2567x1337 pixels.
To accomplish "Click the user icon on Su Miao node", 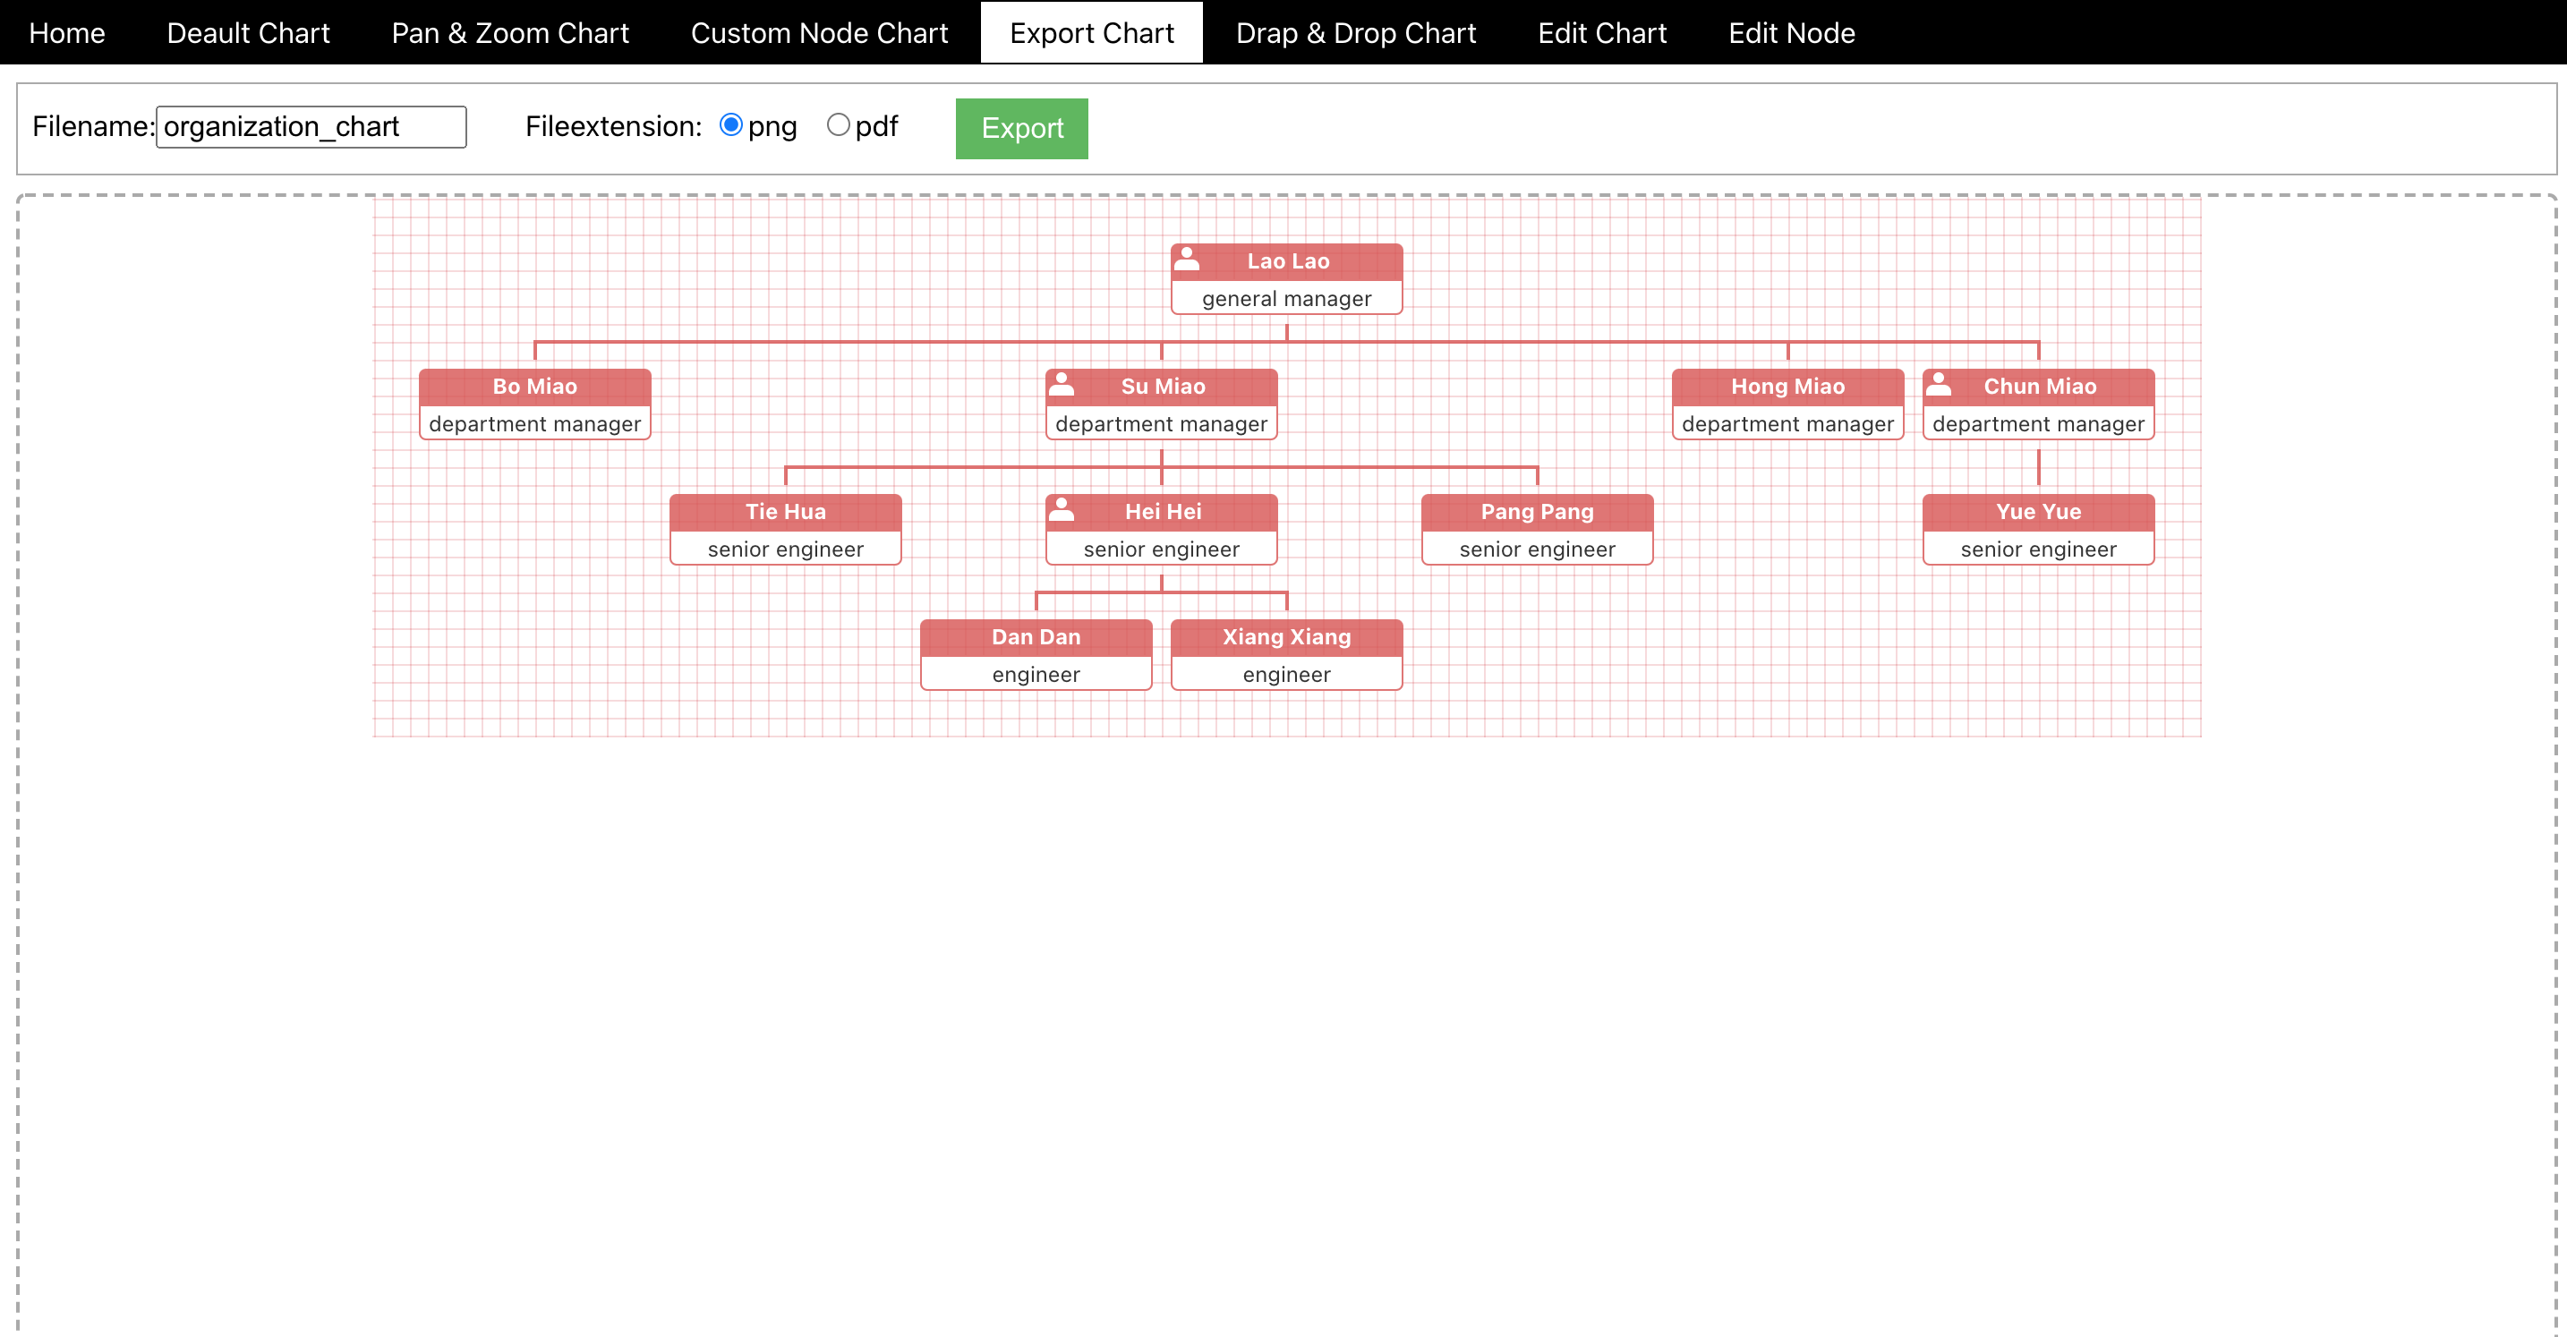I will pyautogui.click(x=1062, y=385).
